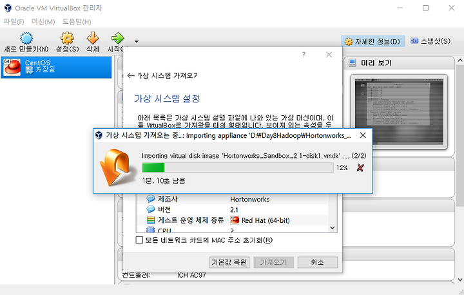The width and height of the screenshot is (464, 295).
Task: Switch to Snapshots (스냅샷) view
Action: pos(430,41)
